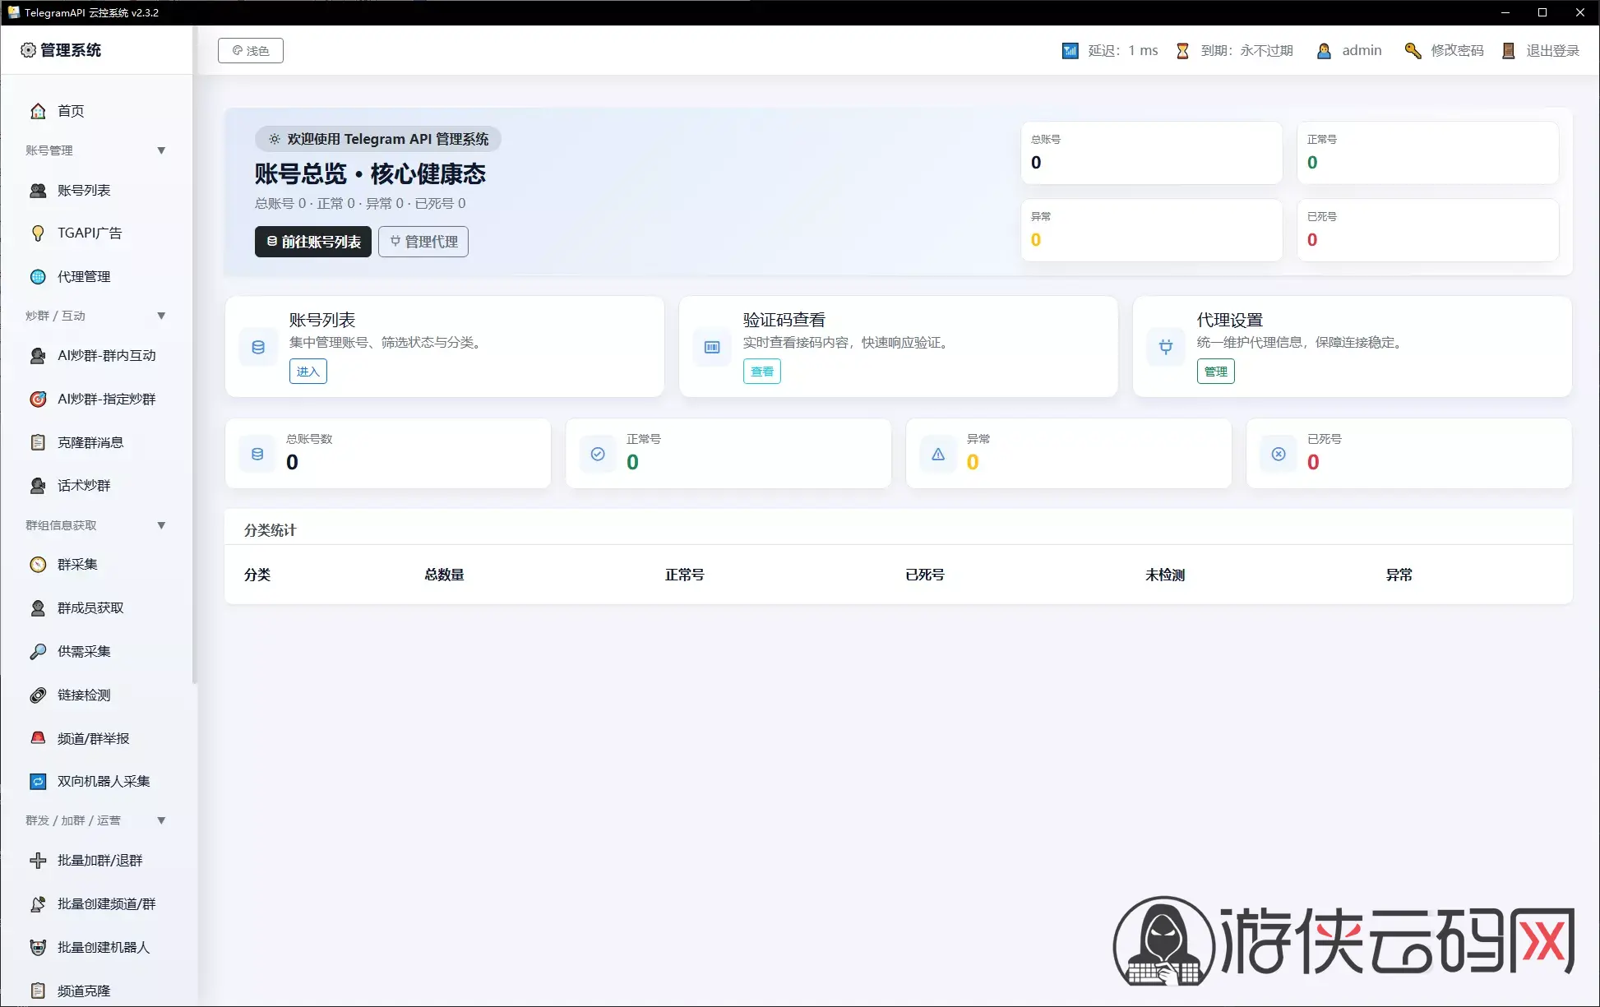Click the 供需采集 magnifier icon
The height and width of the screenshot is (1007, 1600).
coord(38,652)
